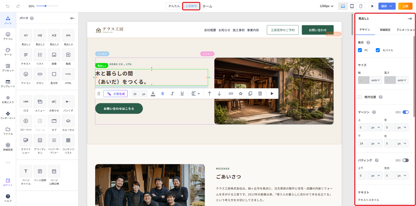Open the ヘルプ sidebar item
Screen dimensions: 416x206
[8, 198]
